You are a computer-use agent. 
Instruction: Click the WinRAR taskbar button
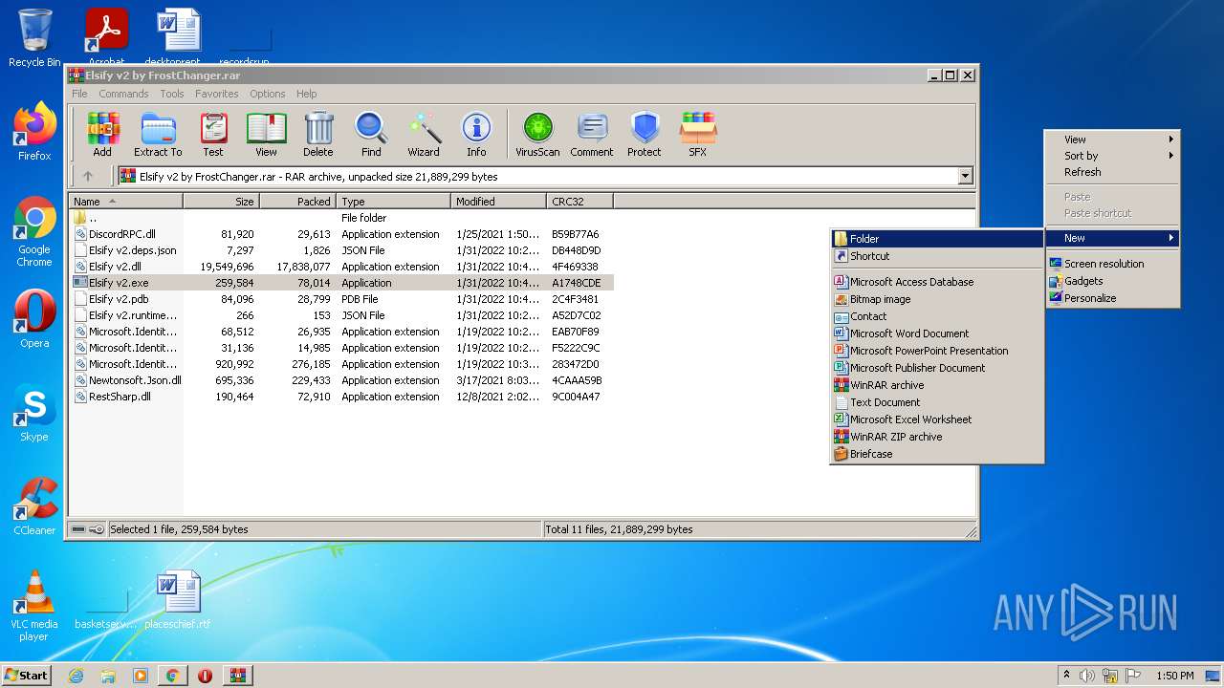point(237,676)
